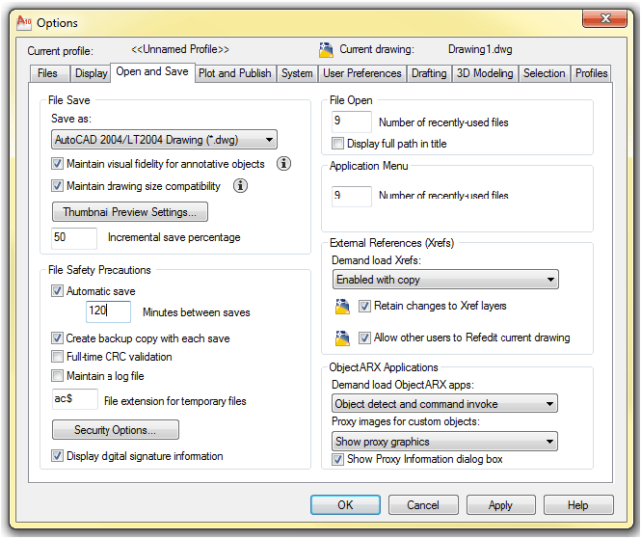Viewport: 641px width, 540px height.
Task: Click the Current drawing file icon
Action: 326,49
